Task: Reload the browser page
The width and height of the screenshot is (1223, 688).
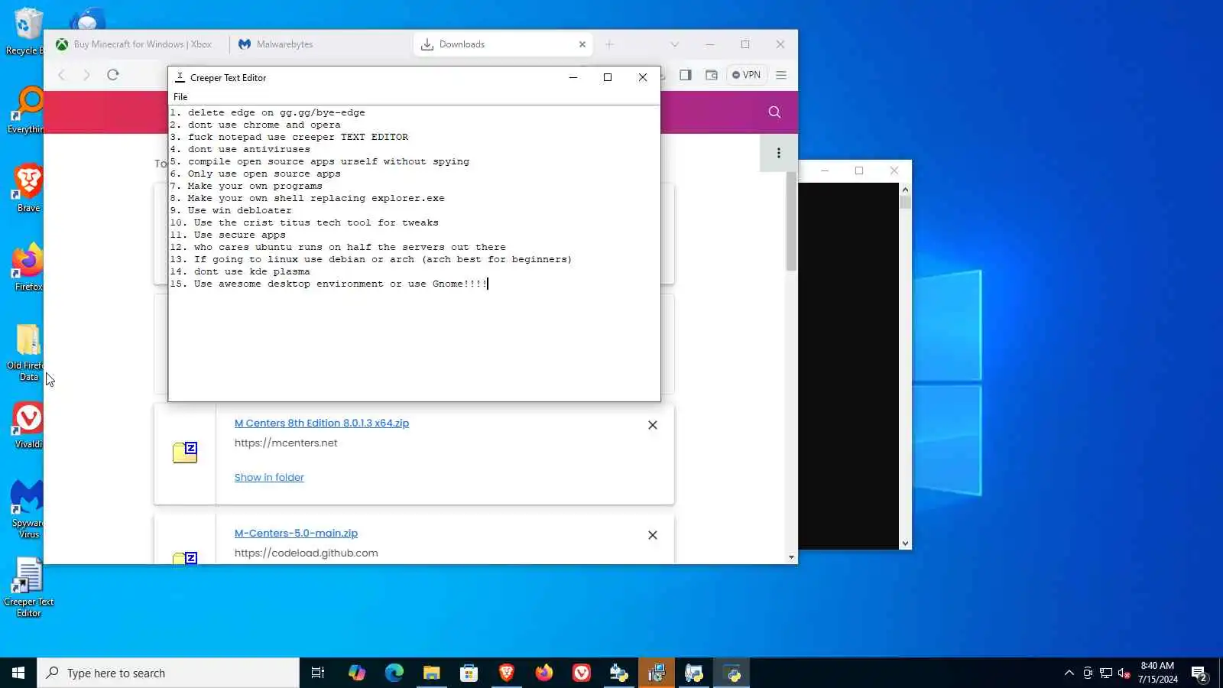Action: click(113, 75)
